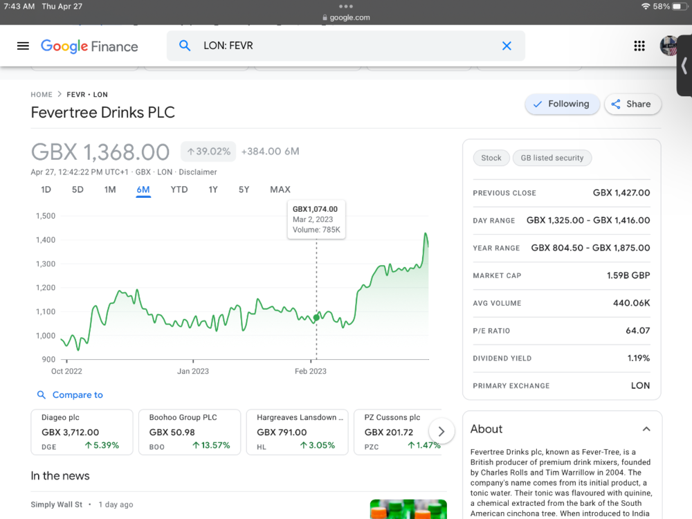Screen dimensions: 692x519
Task: Click the 1.59B GBP market cap value
Action: [x=628, y=275]
